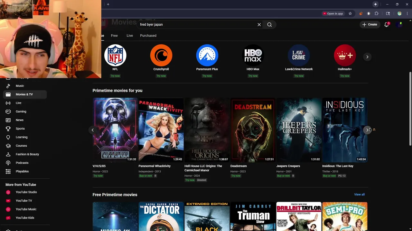Click the Live sidebar icon
412x231 pixels.
[8, 103]
